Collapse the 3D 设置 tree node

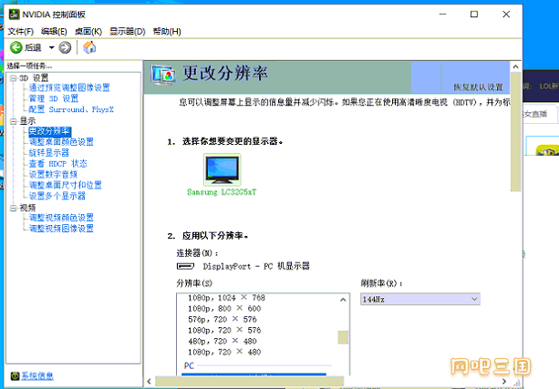click(x=13, y=78)
